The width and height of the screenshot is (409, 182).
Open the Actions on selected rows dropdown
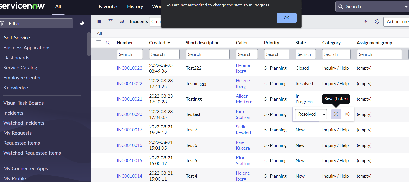click(396, 22)
